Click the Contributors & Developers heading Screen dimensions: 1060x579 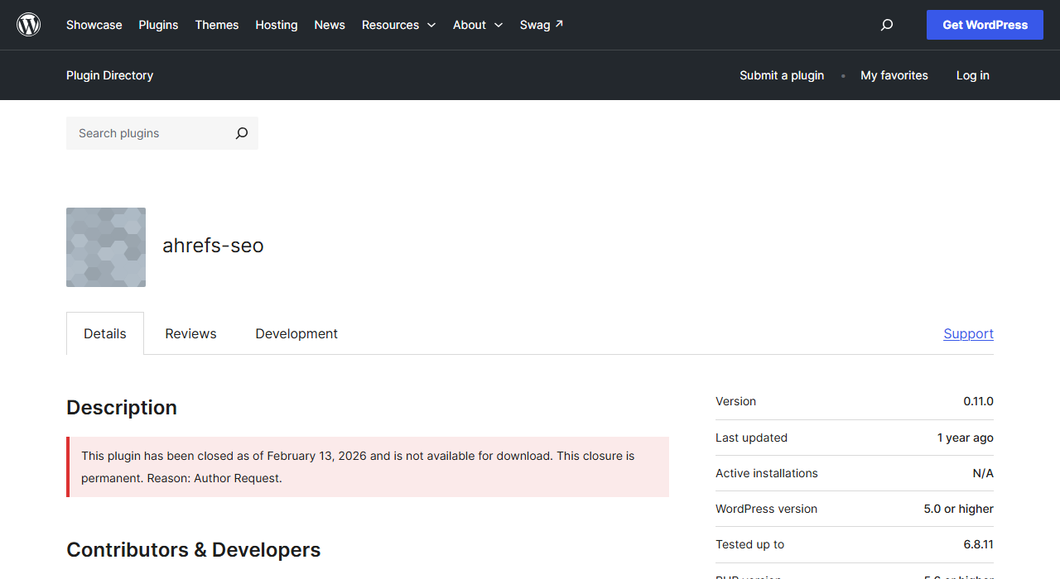193,550
